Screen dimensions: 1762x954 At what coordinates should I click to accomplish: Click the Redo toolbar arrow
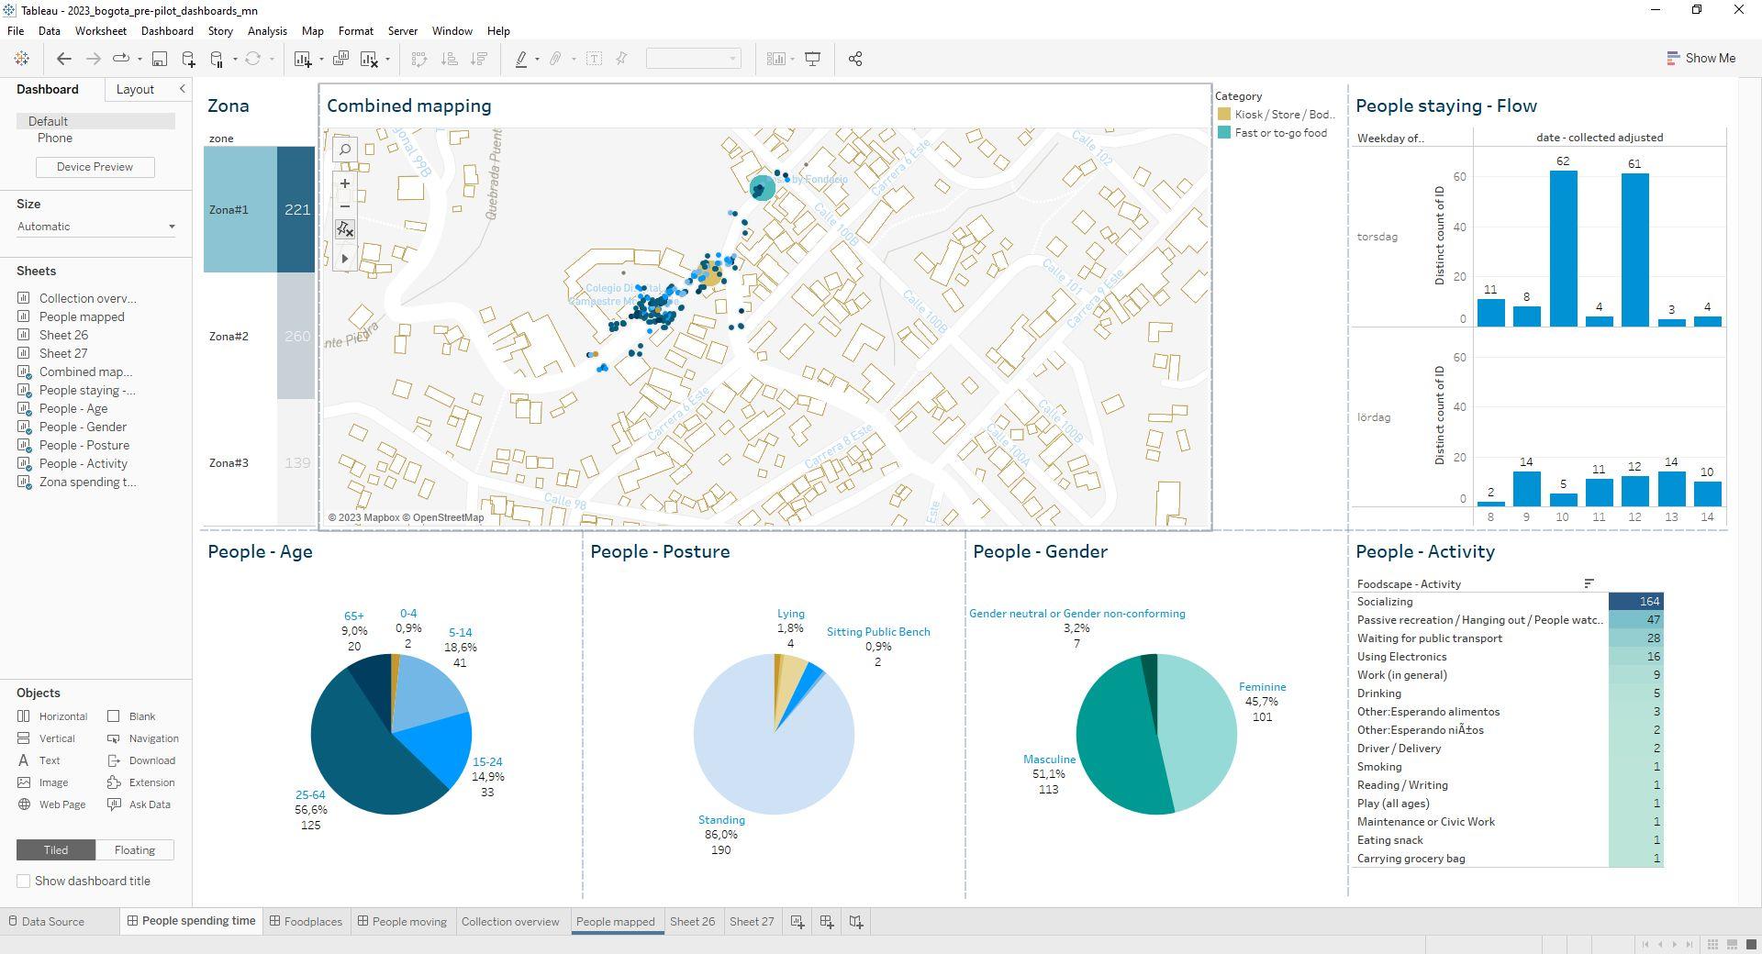click(93, 59)
